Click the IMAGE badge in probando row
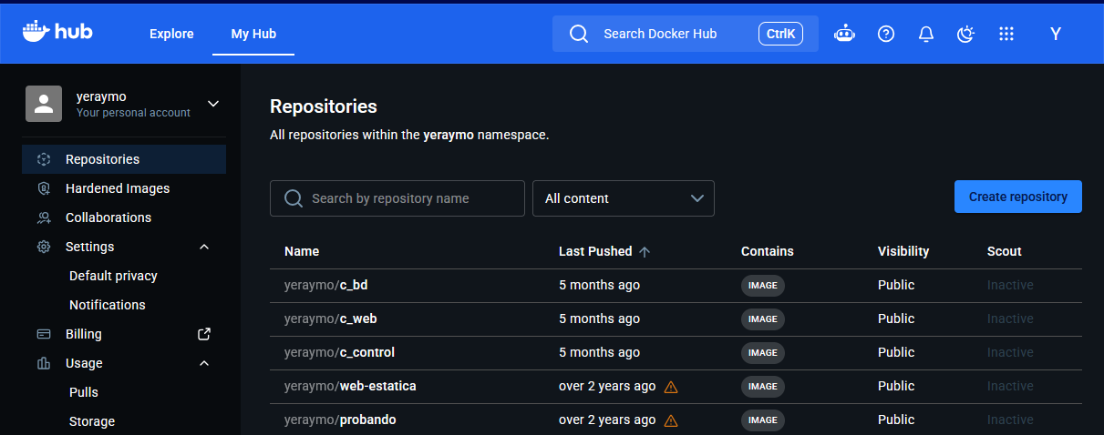This screenshot has width=1104, height=435. click(x=763, y=420)
